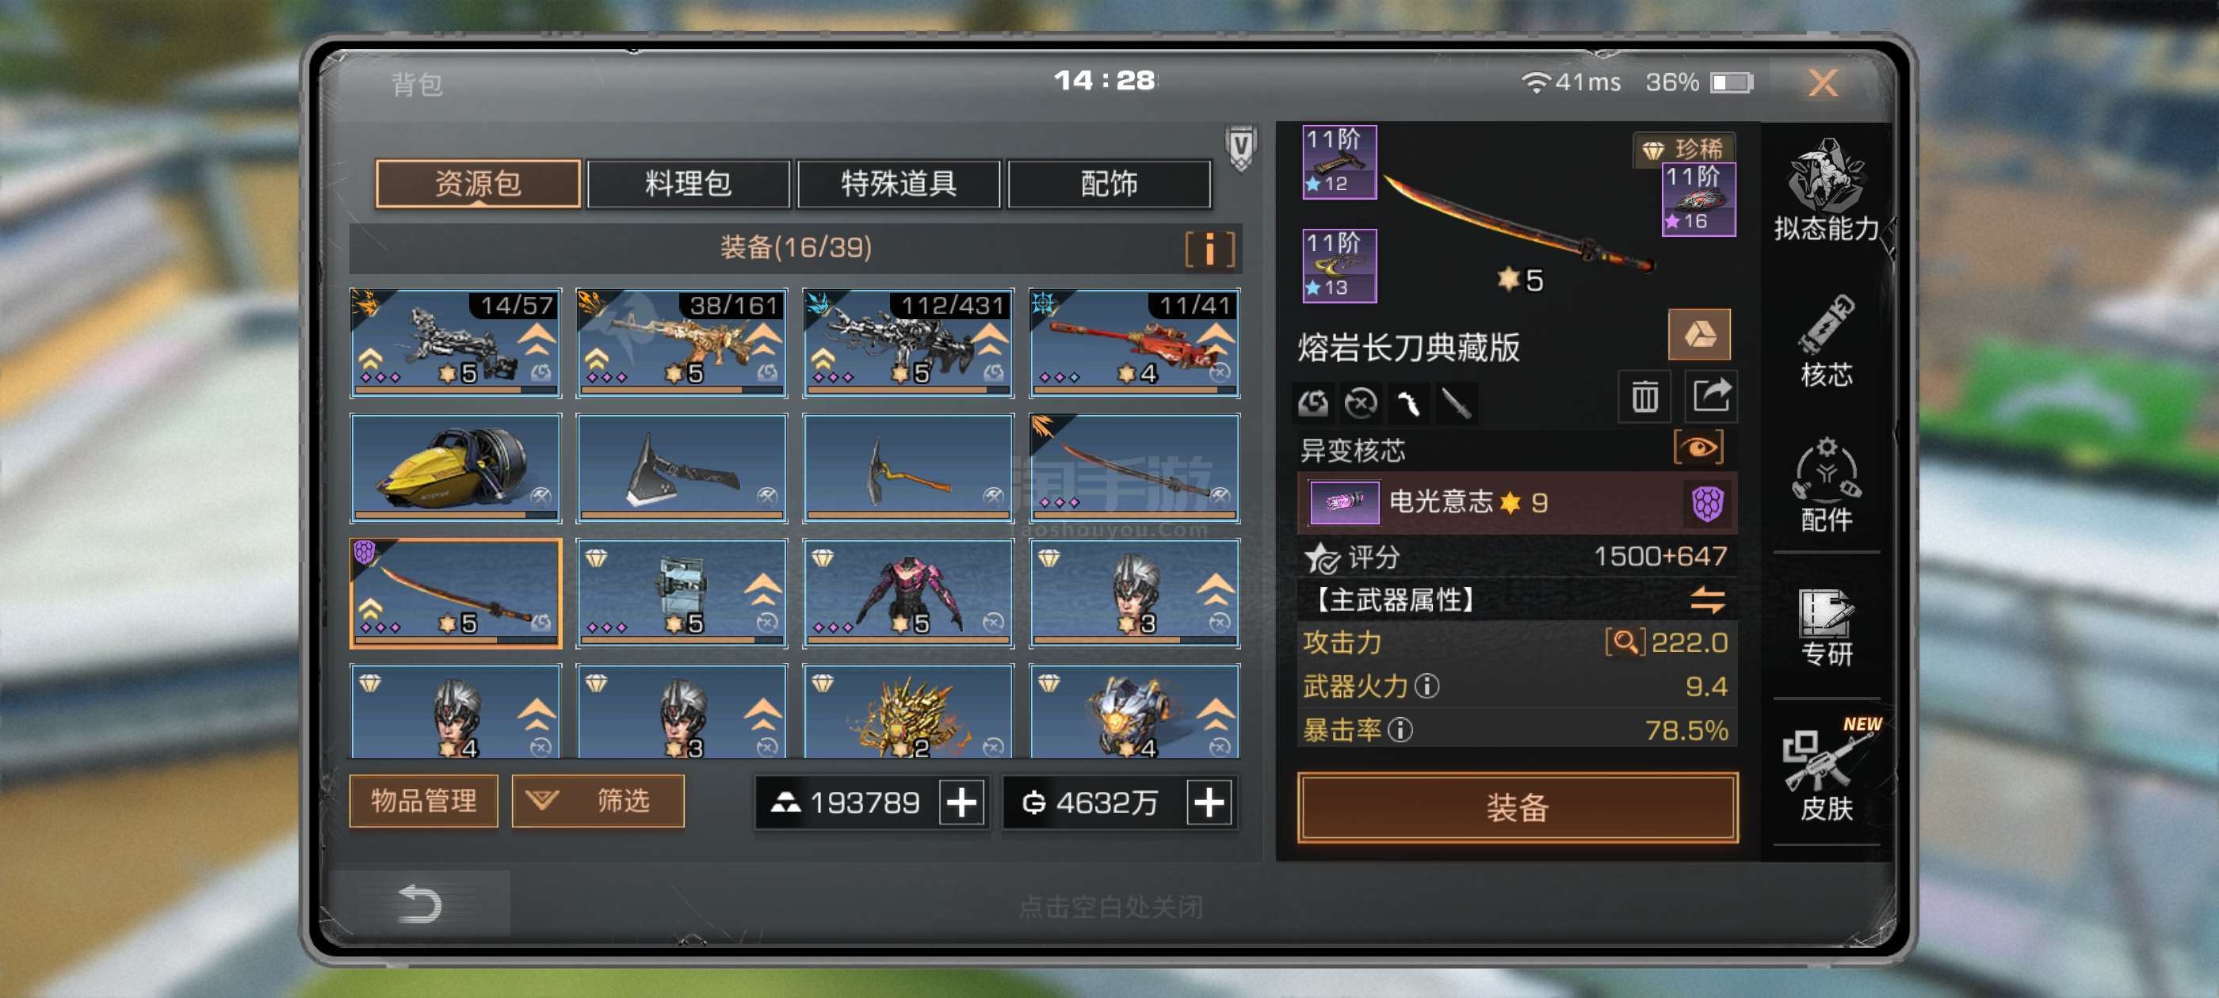Click the purple shield icon beside 电光意志
2219x998 pixels.
1706,503
